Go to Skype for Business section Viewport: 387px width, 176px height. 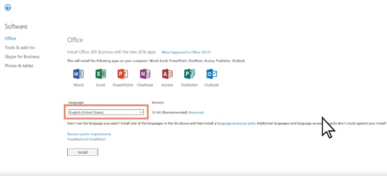point(22,57)
